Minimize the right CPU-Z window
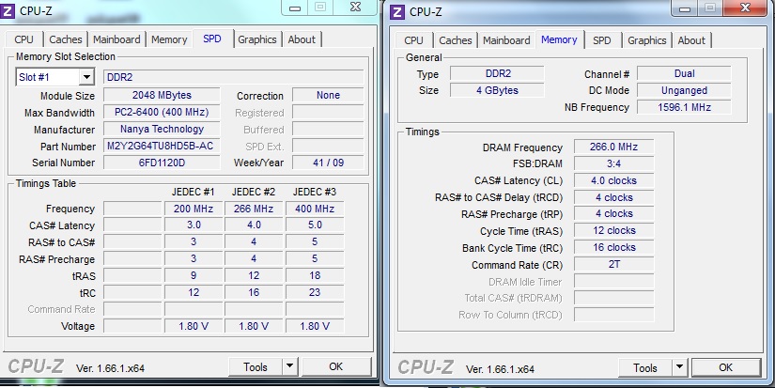This screenshot has width=775, height=388. pyautogui.click(x=684, y=8)
